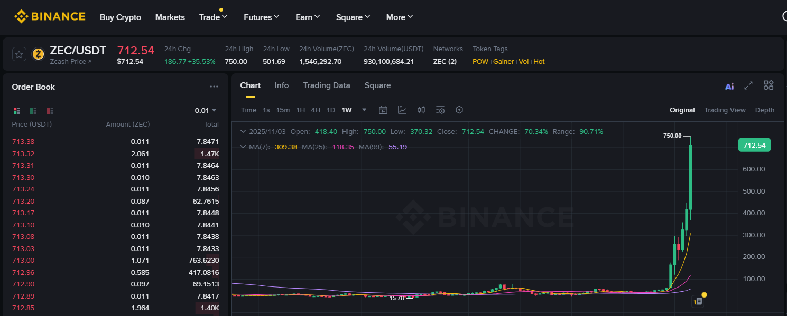Expand the Trade menu
787x316 pixels.
coord(213,17)
